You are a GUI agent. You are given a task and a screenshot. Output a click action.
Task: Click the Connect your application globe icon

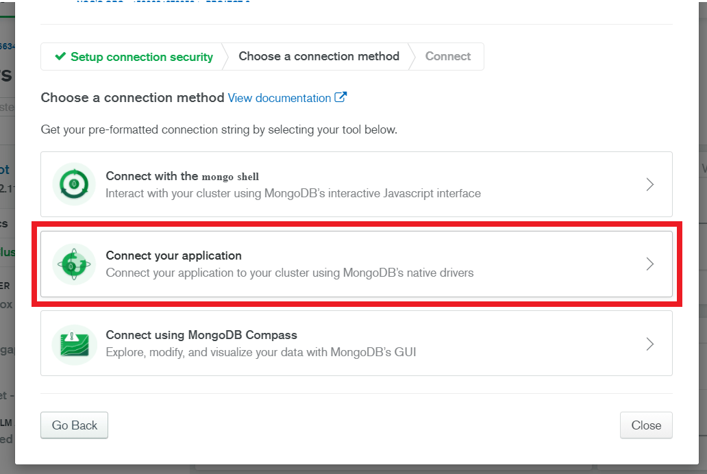point(74,264)
